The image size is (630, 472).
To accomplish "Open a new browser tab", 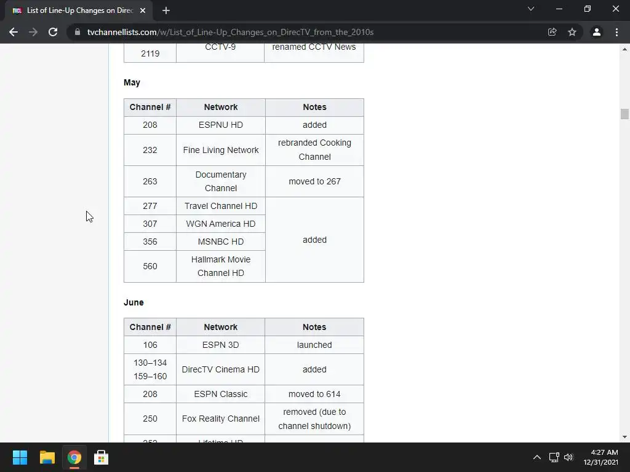I will tap(166, 10).
